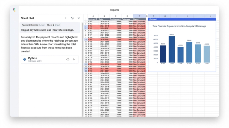The width and height of the screenshot is (229, 128).
Task: Click the app logo icon
Action: click(14, 10)
